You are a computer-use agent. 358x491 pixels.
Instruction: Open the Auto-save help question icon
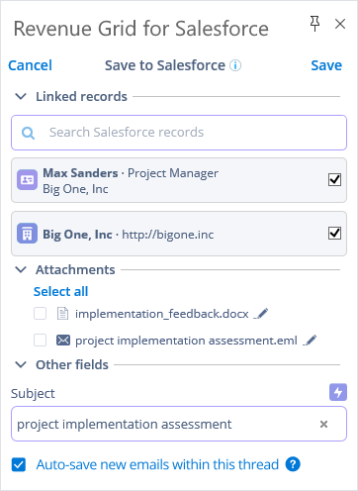coord(293,464)
